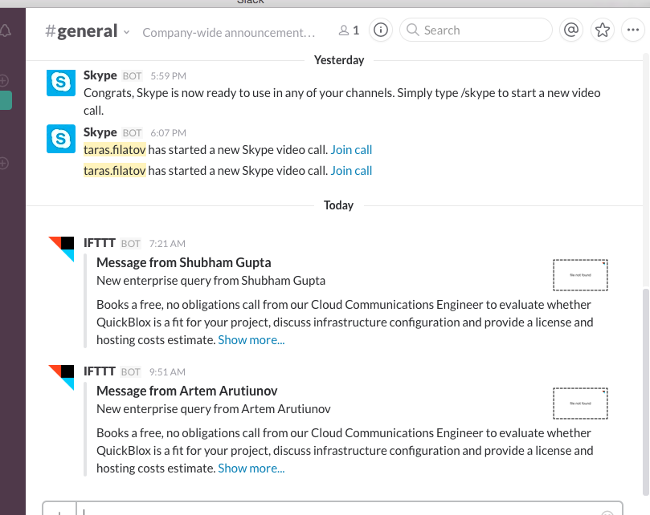Viewport: 650px width, 515px height.
Task: Show more of Shubham Gupta's message
Action: (251, 340)
